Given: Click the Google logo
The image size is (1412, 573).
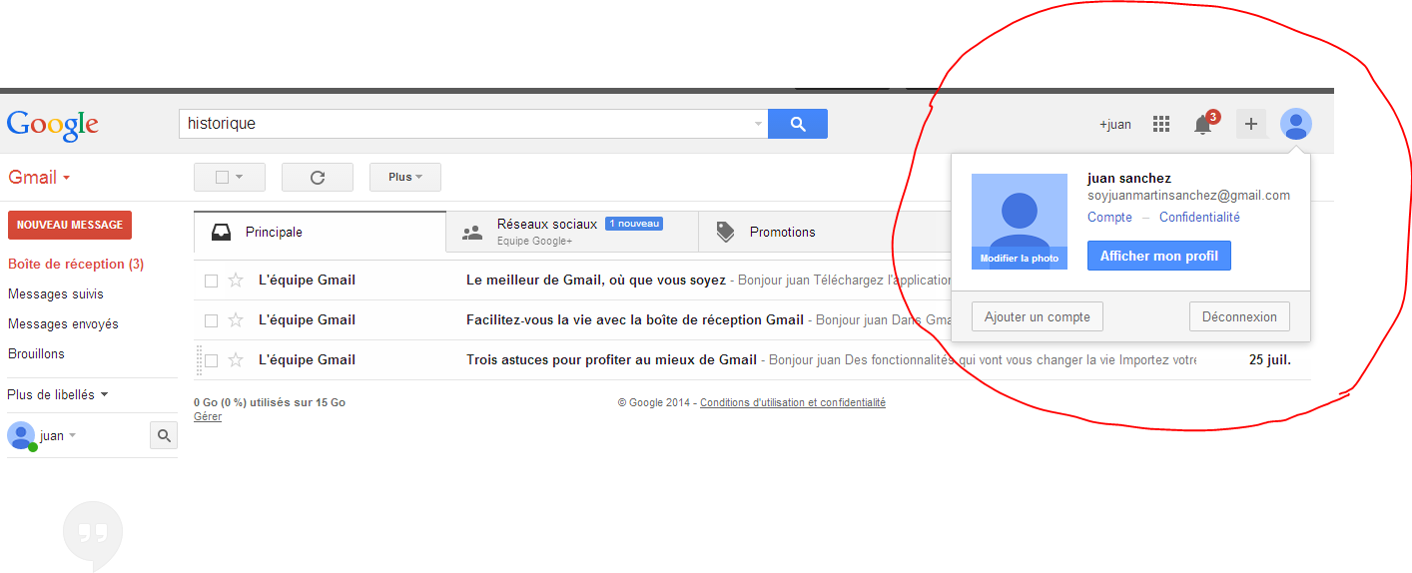Looking at the screenshot, I should point(52,124).
